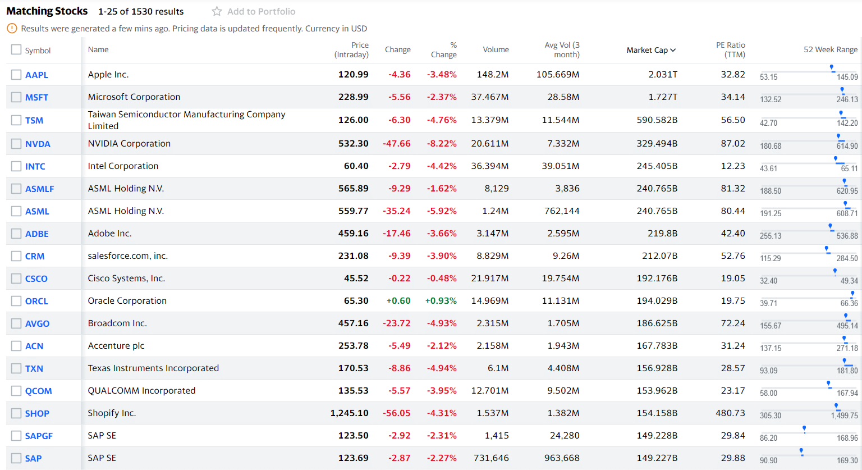Click Oracle change +0.93% value

pos(441,300)
